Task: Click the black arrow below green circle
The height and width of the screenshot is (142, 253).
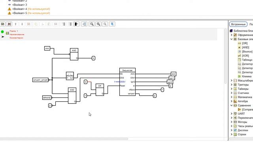Action: tap(3, 37)
